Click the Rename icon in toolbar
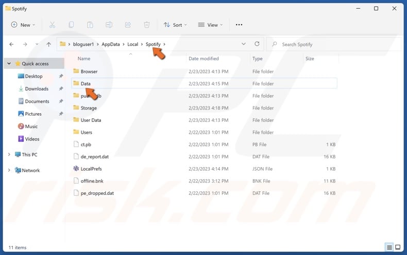Viewport: 407px width, 255px height. tap(109, 25)
